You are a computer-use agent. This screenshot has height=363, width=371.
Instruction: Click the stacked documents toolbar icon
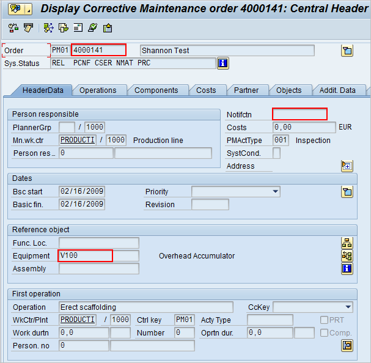coord(64,28)
